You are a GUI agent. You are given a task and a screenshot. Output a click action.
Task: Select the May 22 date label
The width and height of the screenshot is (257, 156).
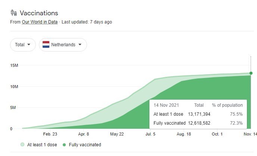(117, 134)
